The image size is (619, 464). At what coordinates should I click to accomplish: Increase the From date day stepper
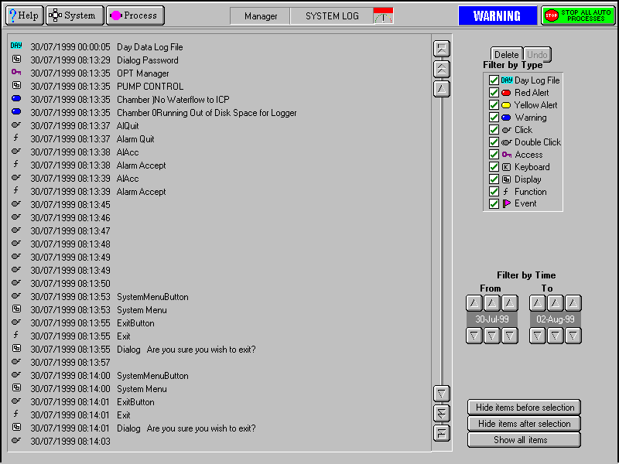click(x=474, y=303)
